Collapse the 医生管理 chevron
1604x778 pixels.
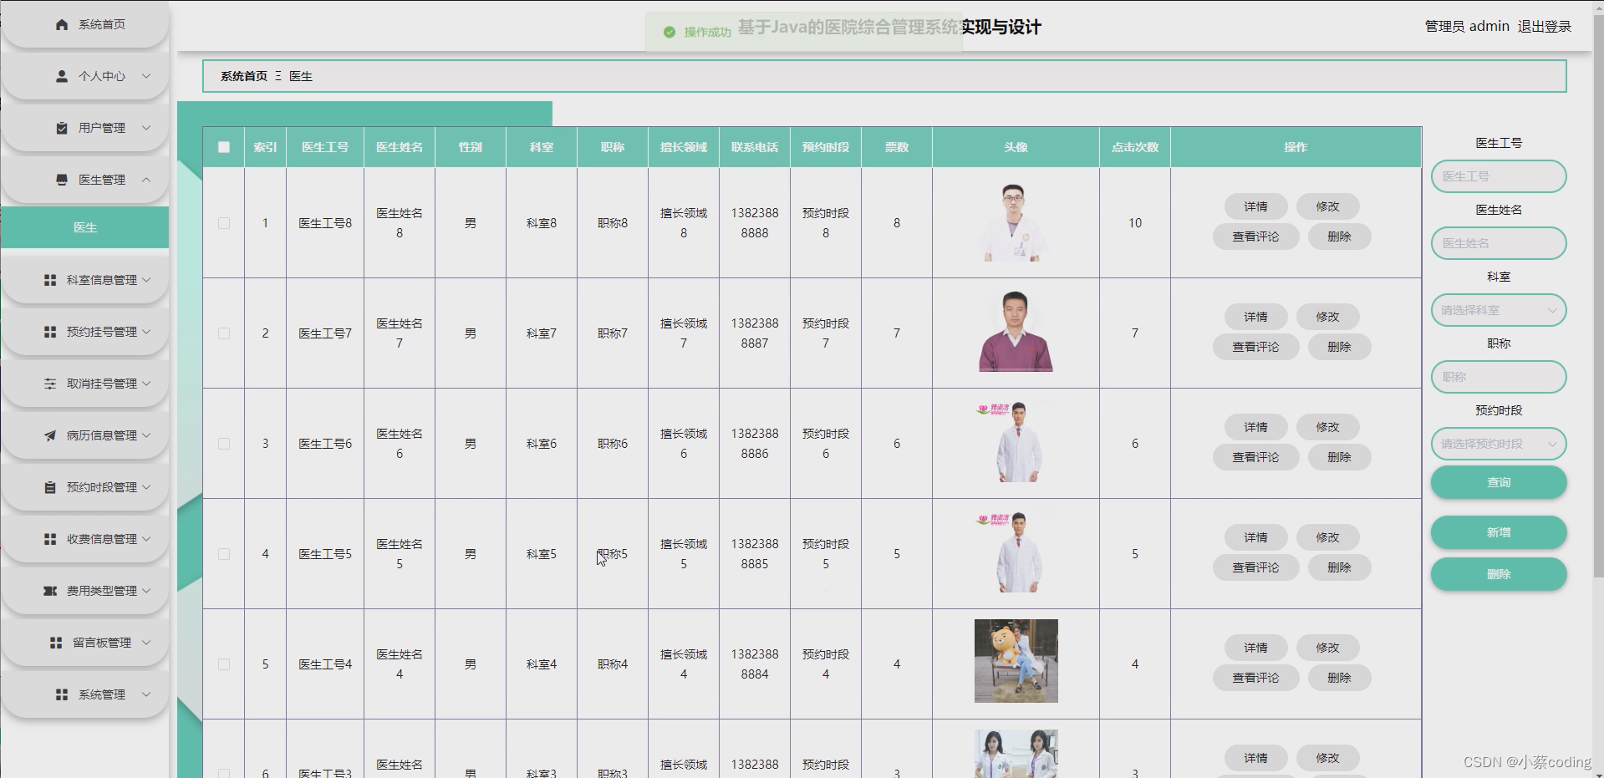click(146, 180)
